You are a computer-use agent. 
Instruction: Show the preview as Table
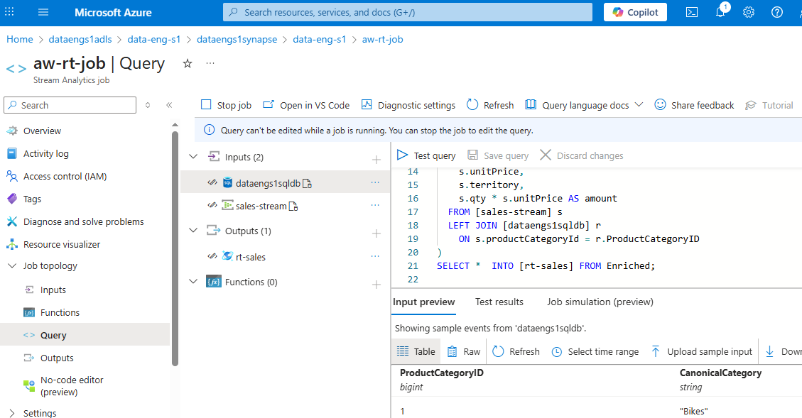coord(416,351)
